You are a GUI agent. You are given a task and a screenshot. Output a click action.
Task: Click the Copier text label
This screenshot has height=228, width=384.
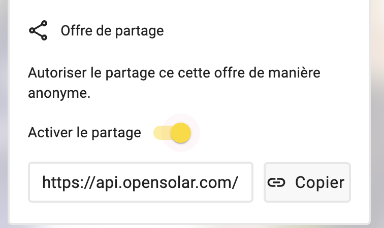tap(319, 182)
